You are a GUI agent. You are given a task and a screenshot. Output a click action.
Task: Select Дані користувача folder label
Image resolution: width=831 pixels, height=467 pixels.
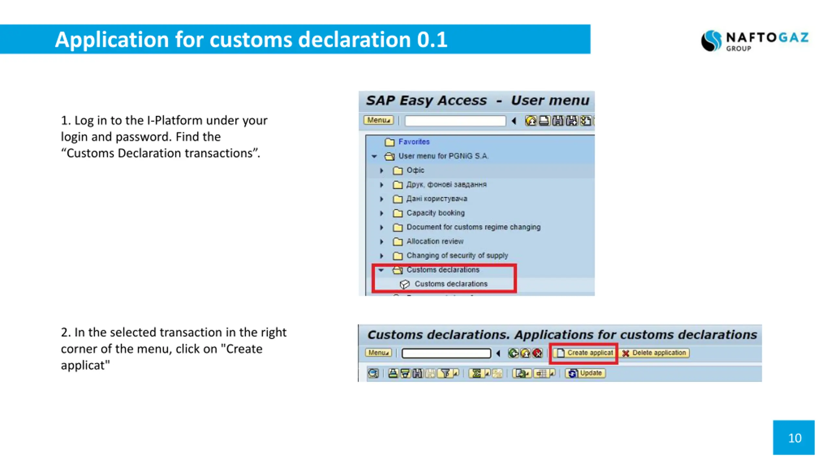click(437, 199)
